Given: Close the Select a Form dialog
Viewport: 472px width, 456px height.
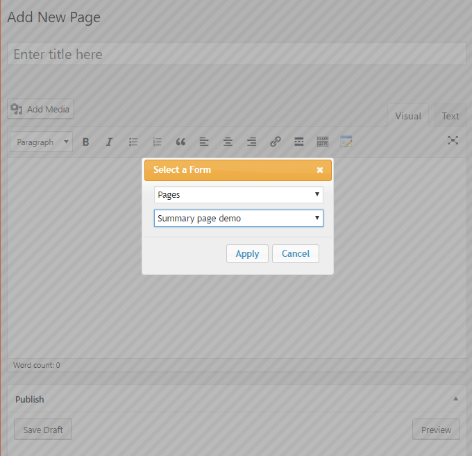Looking at the screenshot, I should [320, 170].
